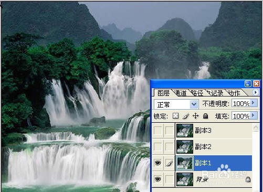Toggle lock transparent pixels icon
Screen dimensions: 263x192
click(x=175, y=115)
